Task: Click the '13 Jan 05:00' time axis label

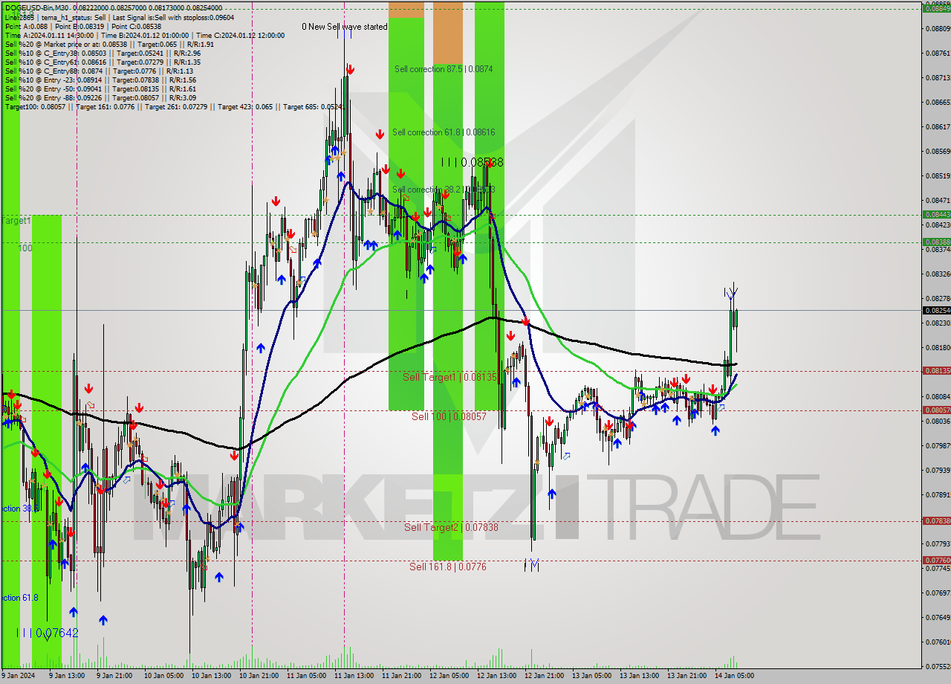Action: (x=592, y=676)
